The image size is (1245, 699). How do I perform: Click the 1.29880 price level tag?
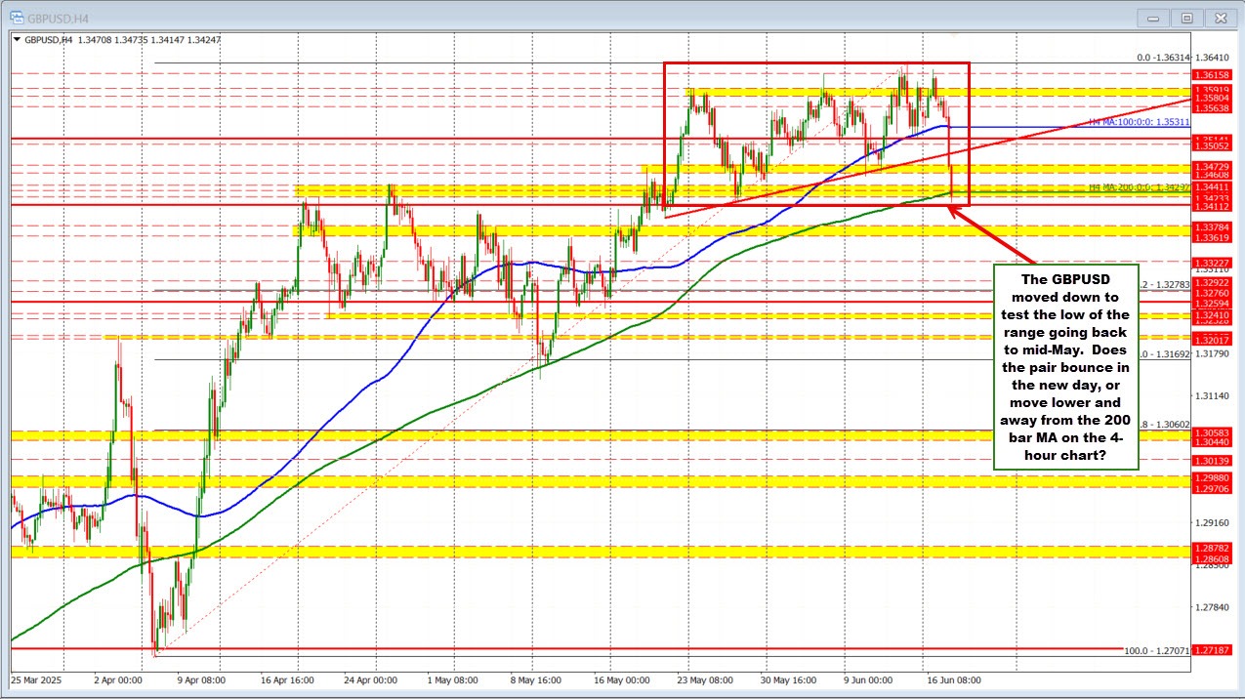(1211, 476)
